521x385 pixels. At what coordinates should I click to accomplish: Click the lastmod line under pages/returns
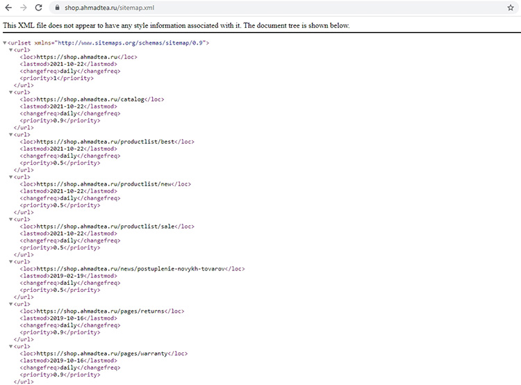(x=69, y=318)
